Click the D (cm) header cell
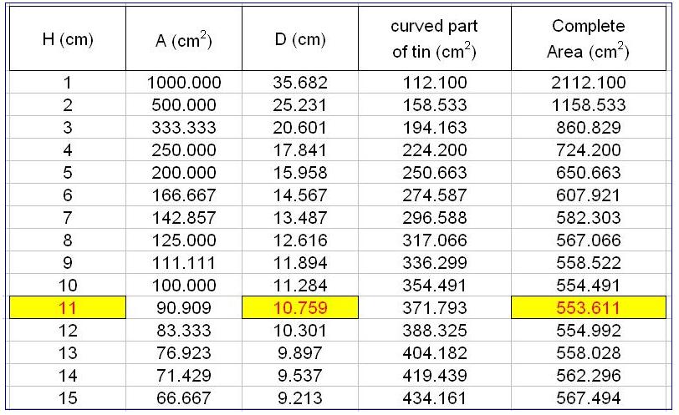 click(x=299, y=39)
